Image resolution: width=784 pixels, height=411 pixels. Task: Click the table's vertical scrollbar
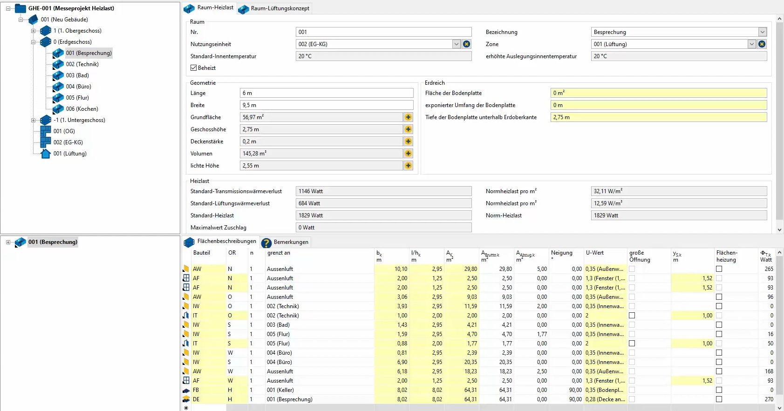[780, 330]
